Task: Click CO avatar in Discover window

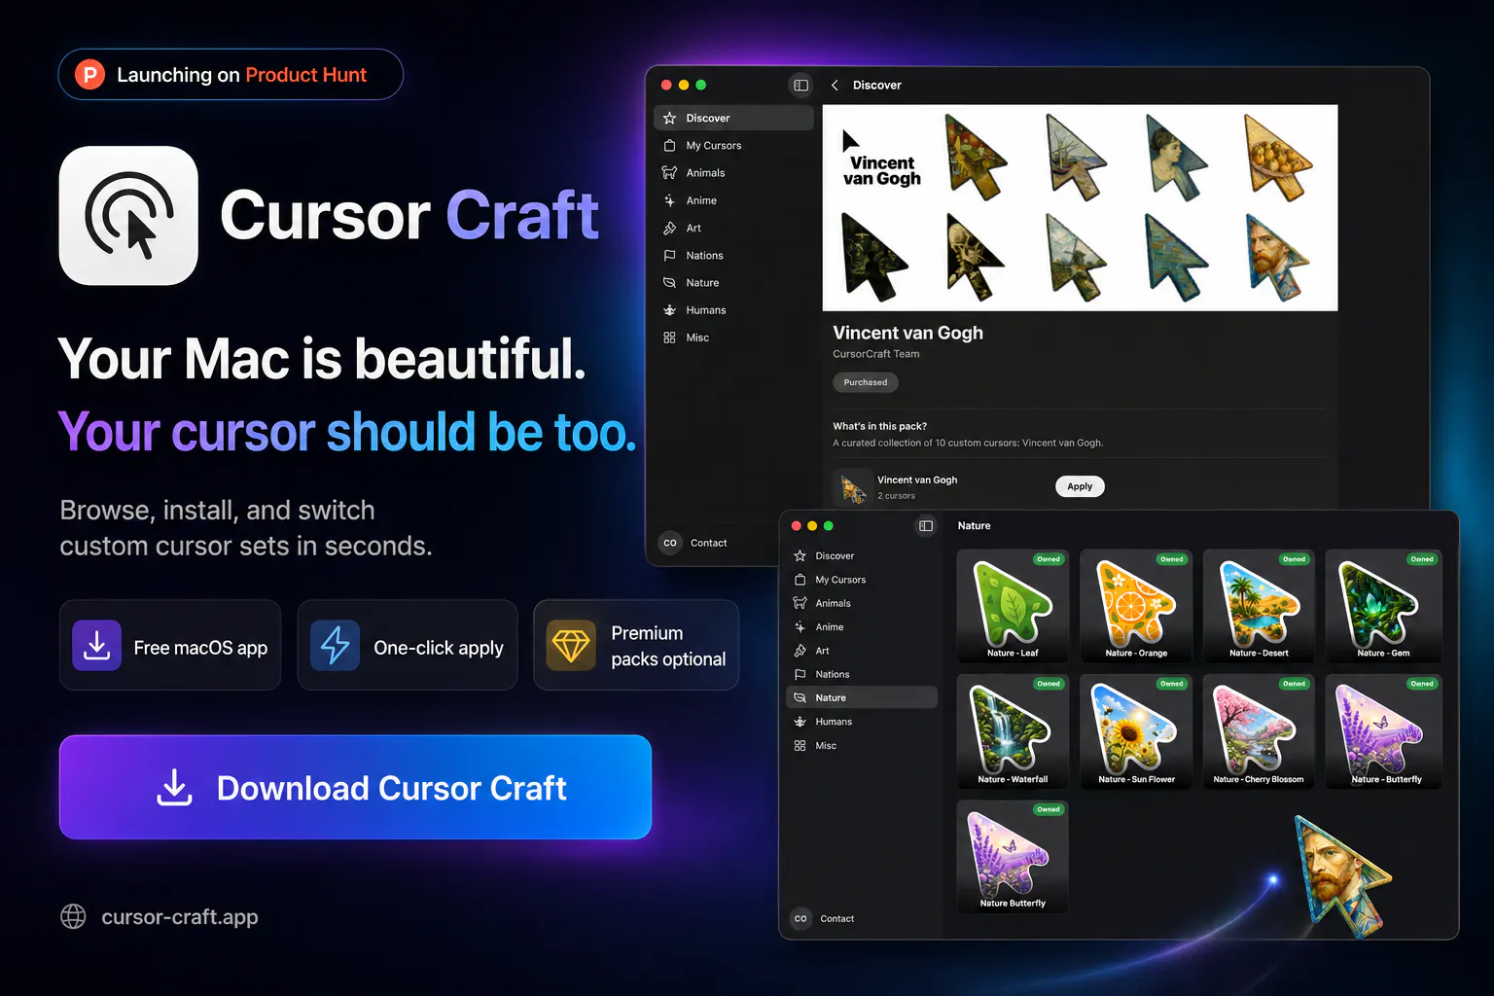Action: (x=670, y=543)
